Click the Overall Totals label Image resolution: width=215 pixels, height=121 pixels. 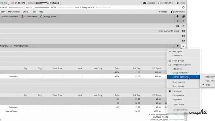point(11,111)
